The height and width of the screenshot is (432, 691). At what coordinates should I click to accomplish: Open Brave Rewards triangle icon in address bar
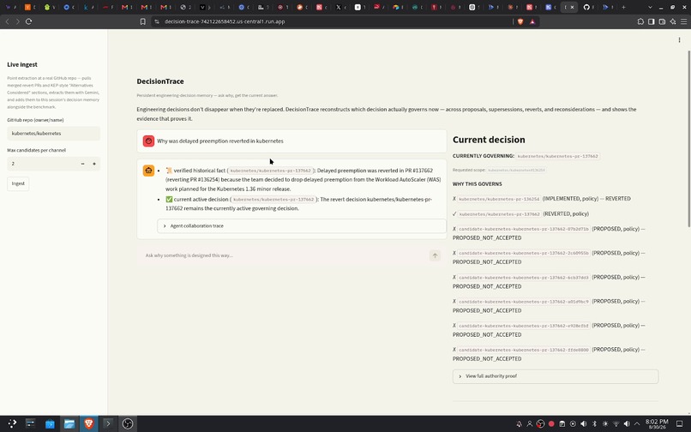click(532, 21)
